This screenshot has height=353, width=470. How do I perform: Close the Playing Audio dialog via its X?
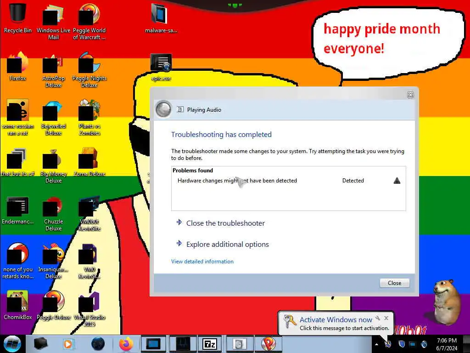tap(410, 95)
